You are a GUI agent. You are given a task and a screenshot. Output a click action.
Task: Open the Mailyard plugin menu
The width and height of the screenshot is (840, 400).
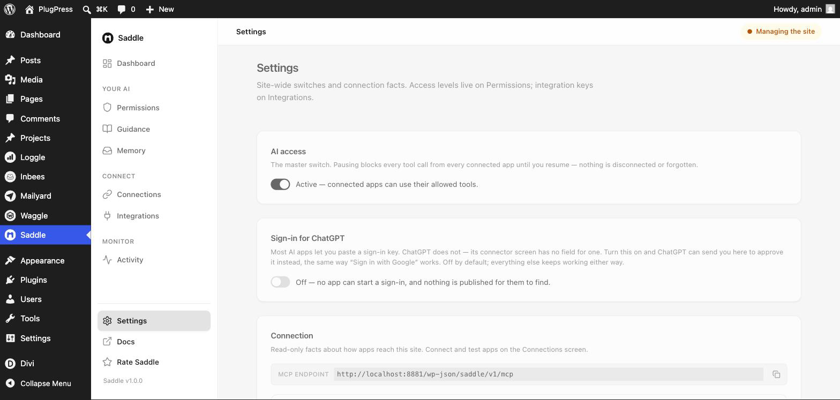click(x=46, y=196)
